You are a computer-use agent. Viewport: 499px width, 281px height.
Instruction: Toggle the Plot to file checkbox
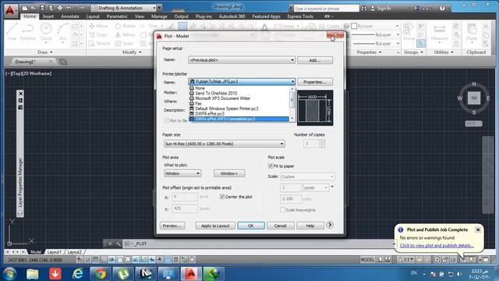[x=166, y=121]
